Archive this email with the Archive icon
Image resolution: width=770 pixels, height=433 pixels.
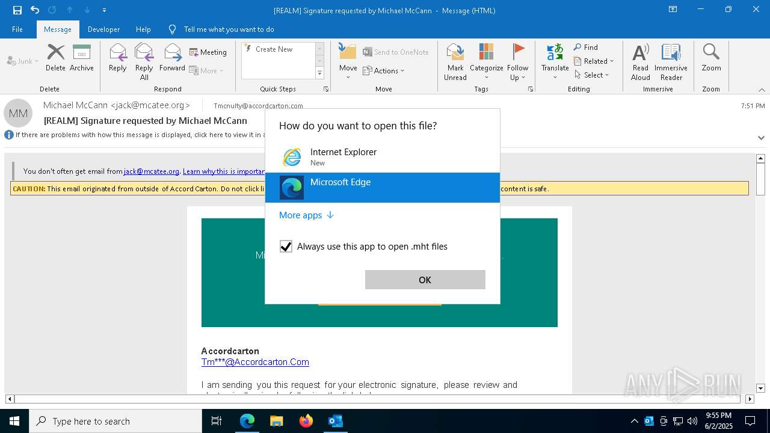click(82, 58)
